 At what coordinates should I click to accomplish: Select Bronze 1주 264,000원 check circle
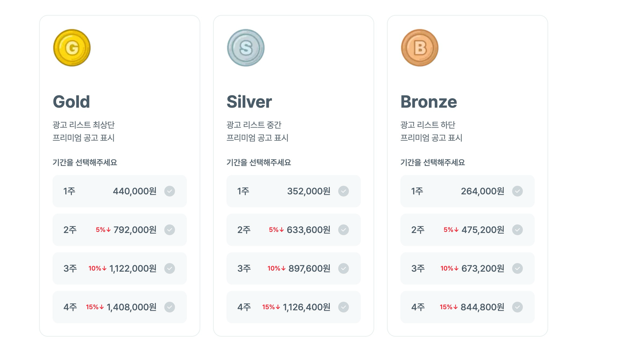517,191
